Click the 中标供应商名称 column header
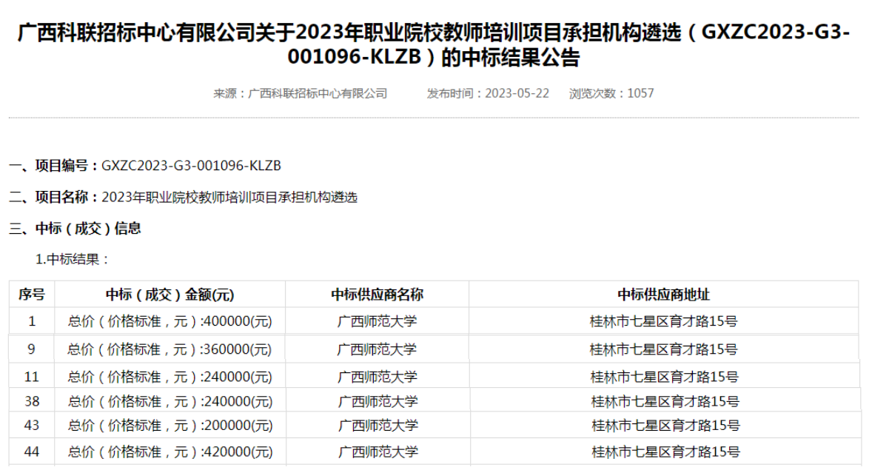This screenshot has width=869, height=470. click(378, 295)
